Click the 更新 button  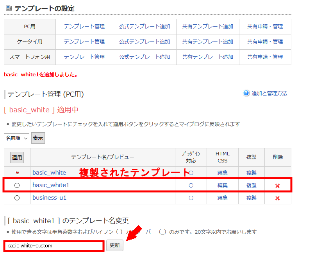point(115,245)
